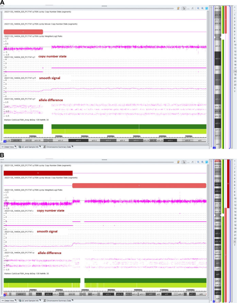Click the greyed measure tool in panel A toolbar
This screenshot has width=237, height=303.
pos(188,8)
